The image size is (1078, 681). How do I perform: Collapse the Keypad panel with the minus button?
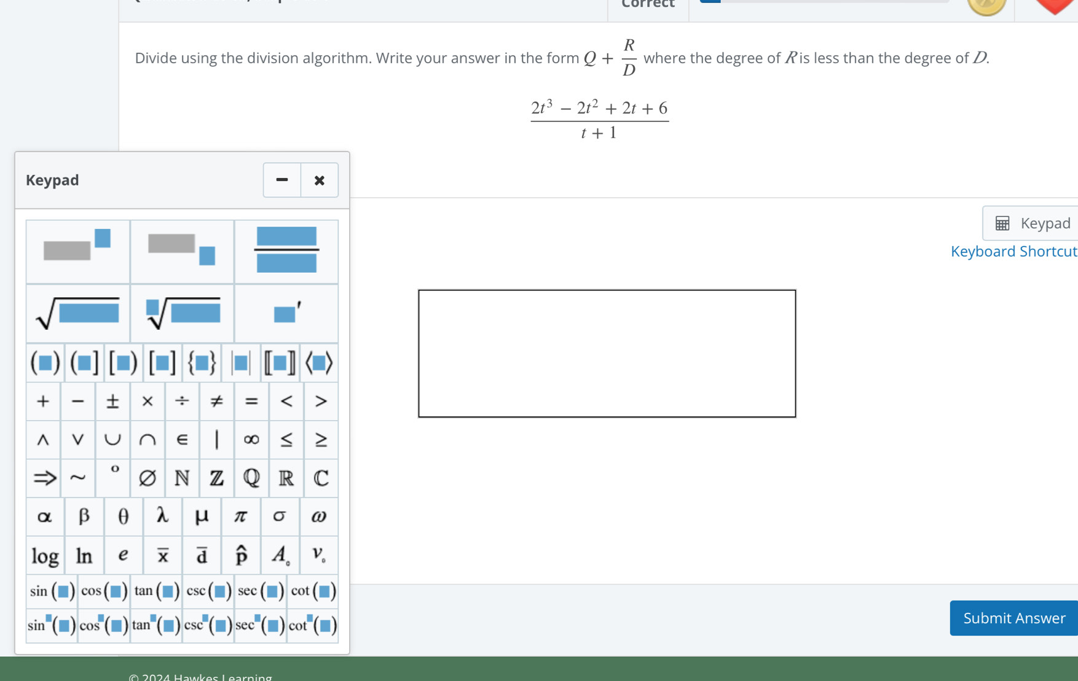281,180
